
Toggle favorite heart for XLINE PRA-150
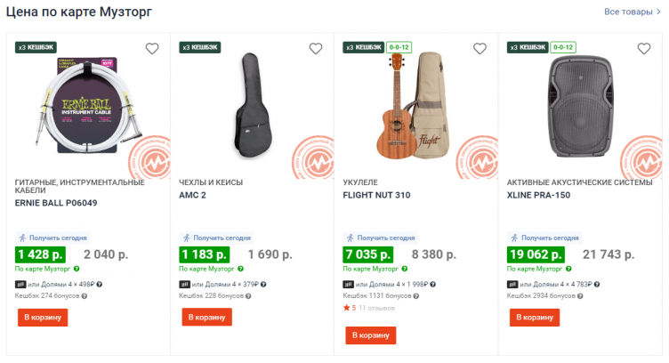643,49
